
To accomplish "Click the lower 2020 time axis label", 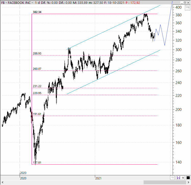I will [23, 178].
